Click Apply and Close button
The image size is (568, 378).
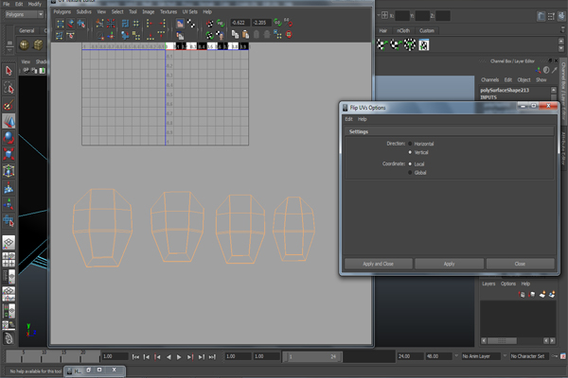coord(378,264)
